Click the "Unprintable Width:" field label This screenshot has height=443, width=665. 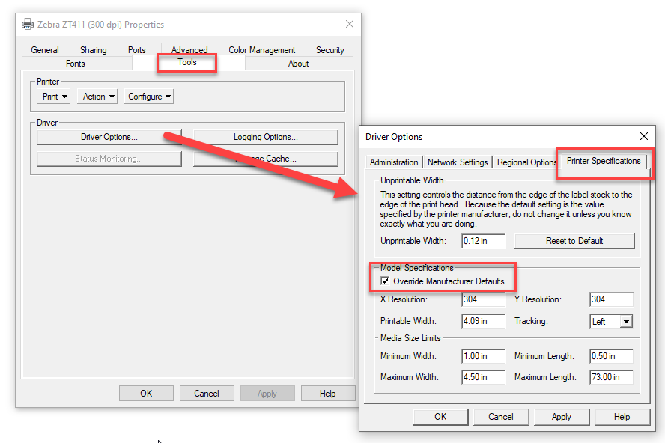pos(413,241)
